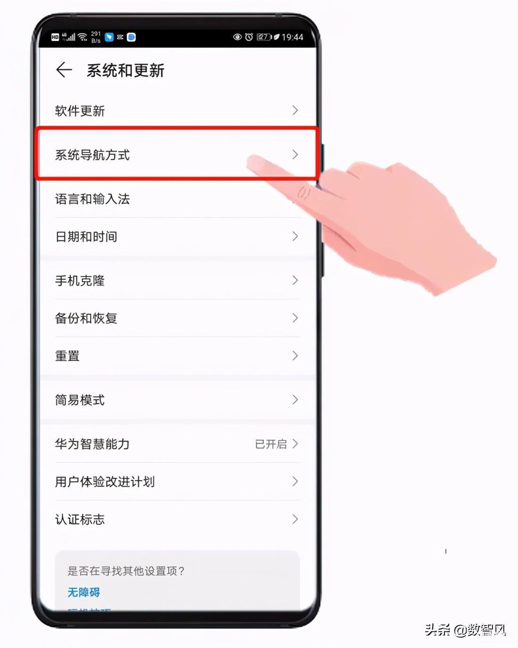Open 简易模式 settings entry

tap(177, 400)
